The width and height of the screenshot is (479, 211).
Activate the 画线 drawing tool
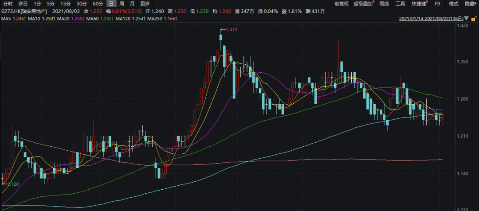(384, 4)
